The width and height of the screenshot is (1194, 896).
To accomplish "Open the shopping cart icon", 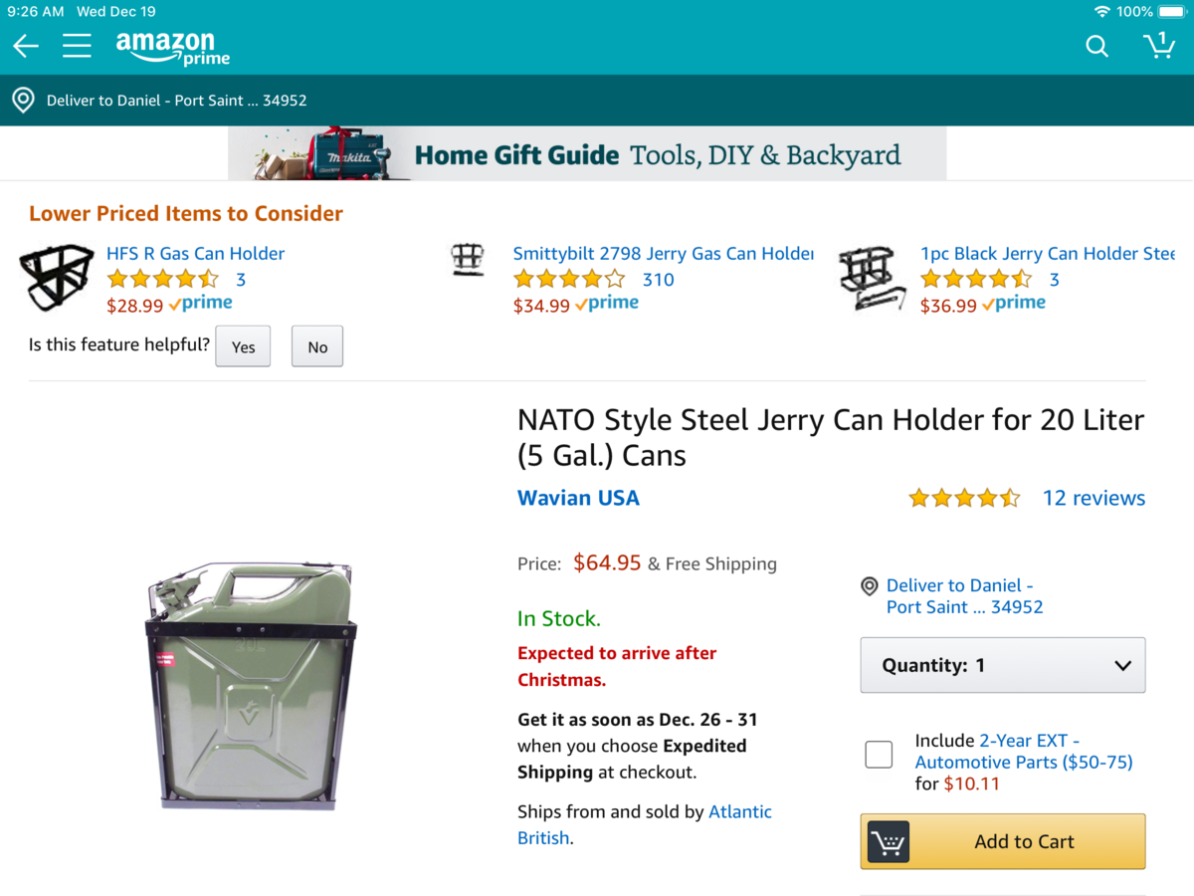I will [x=1158, y=46].
